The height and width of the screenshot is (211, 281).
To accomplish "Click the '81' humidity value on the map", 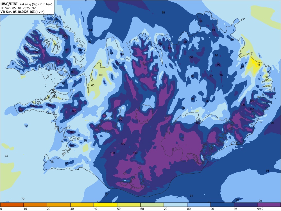I will (x=260, y=56).
